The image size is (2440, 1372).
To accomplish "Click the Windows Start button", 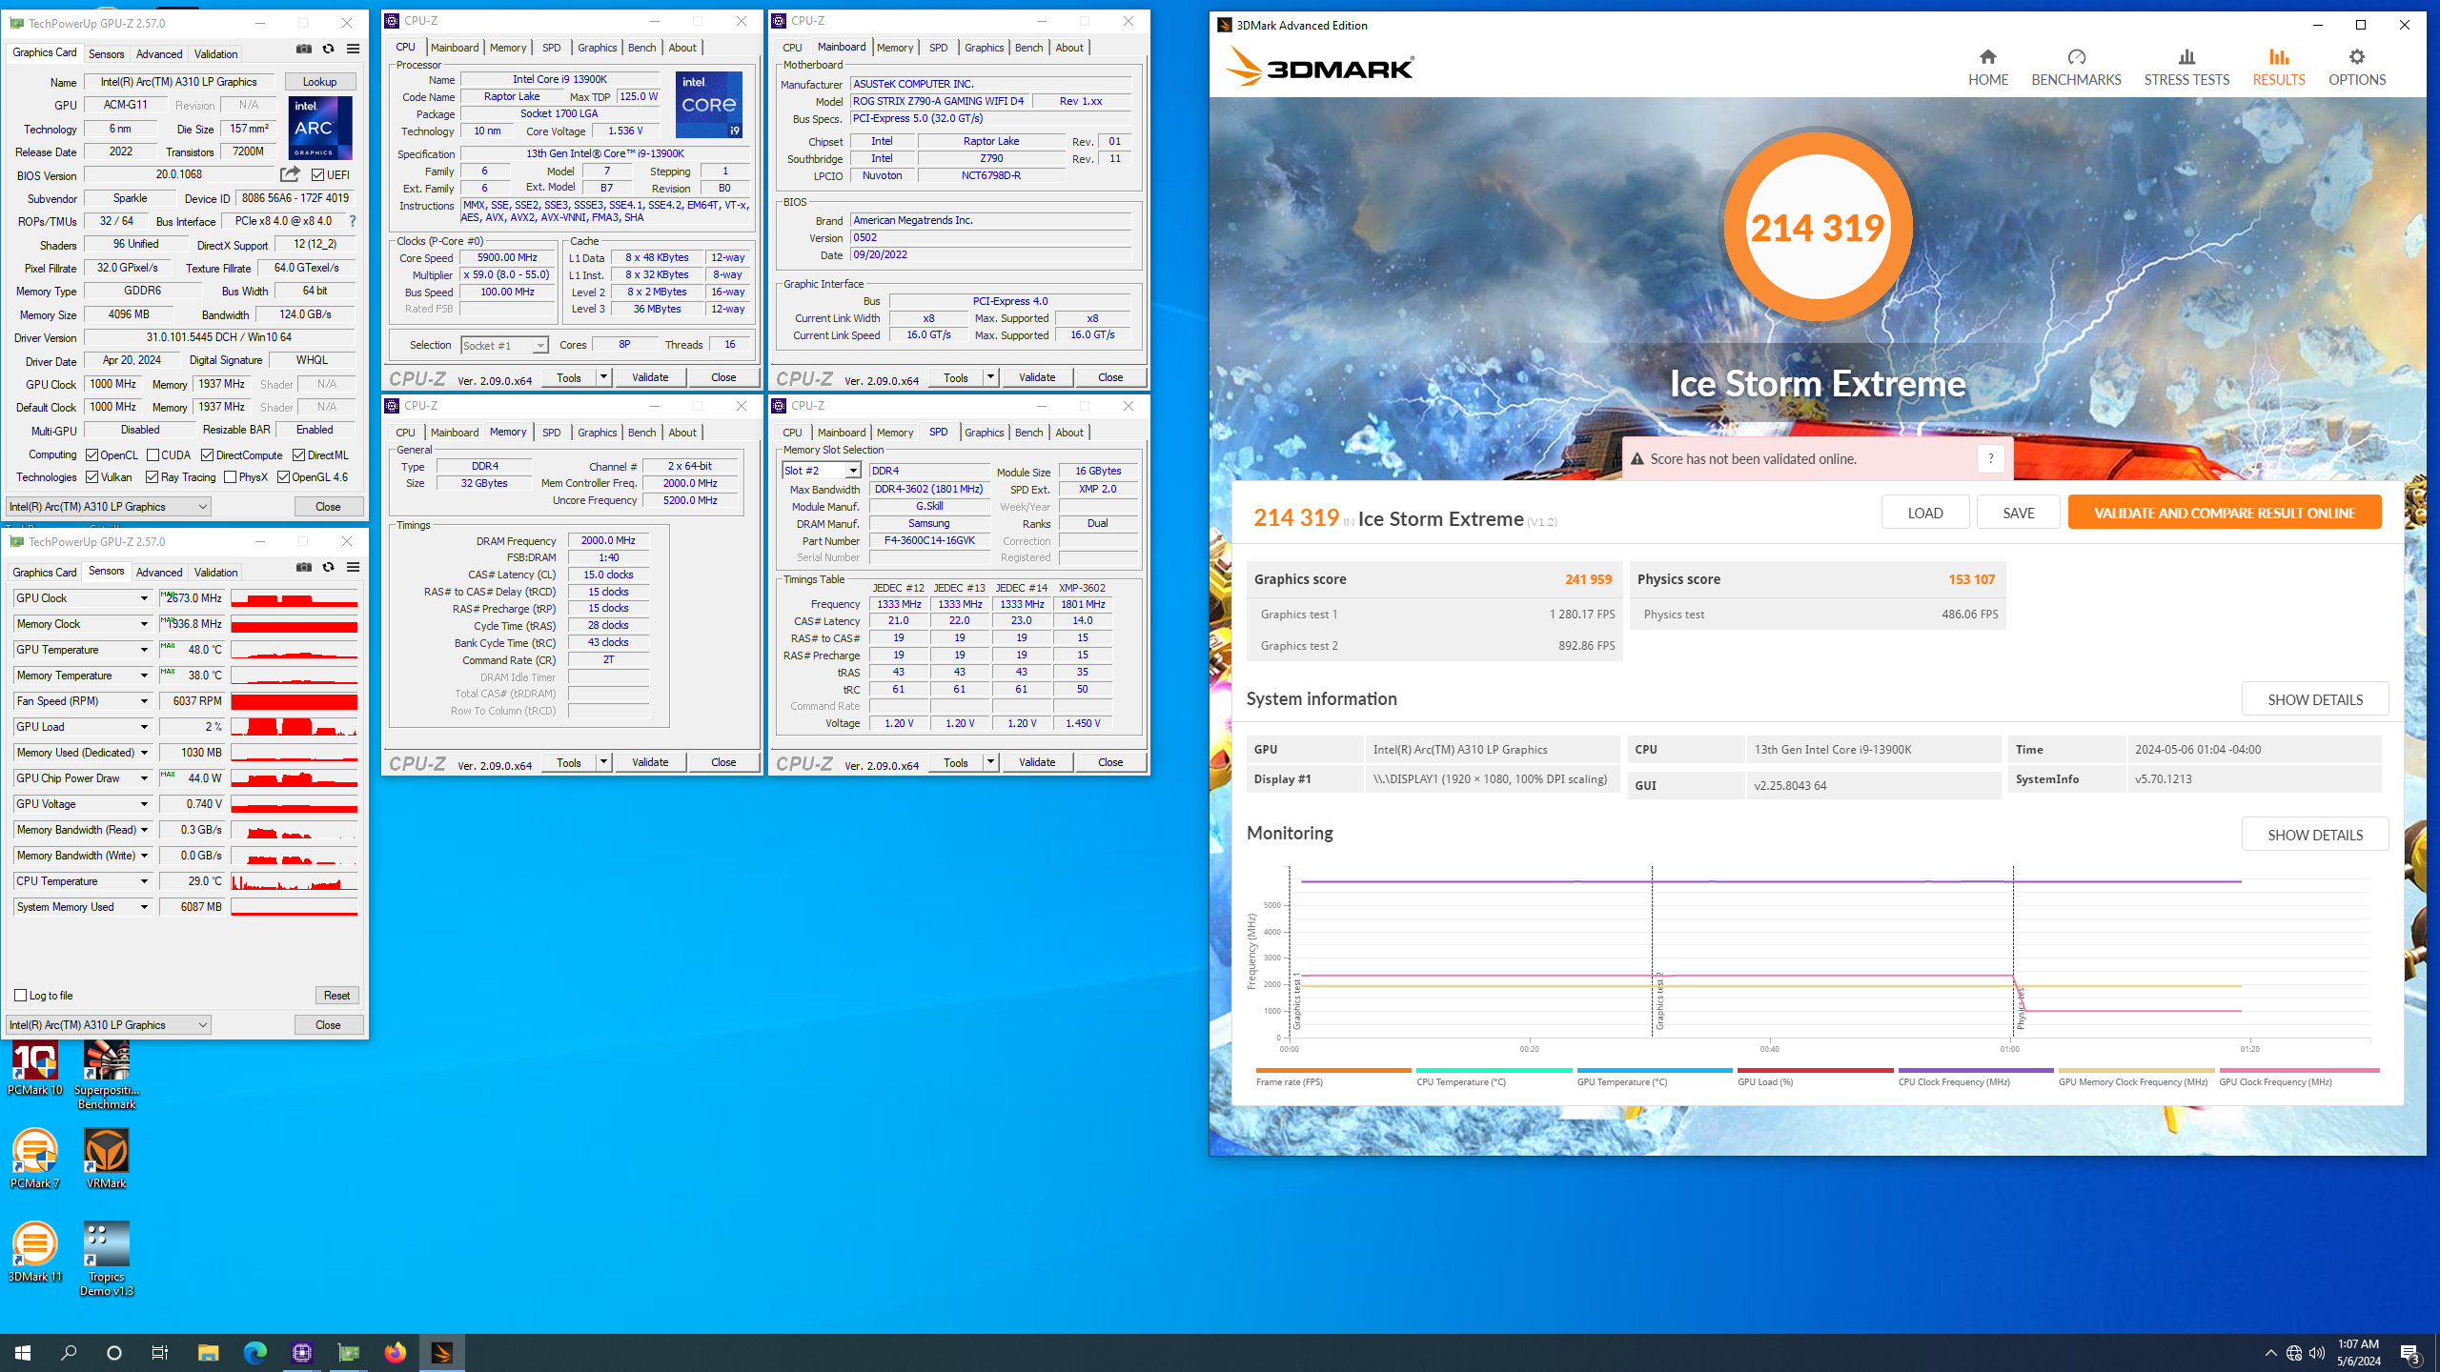I will pos(23,1352).
